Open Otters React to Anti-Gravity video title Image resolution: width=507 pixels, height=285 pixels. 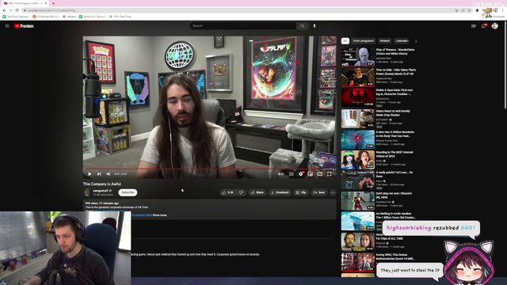(393, 112)
